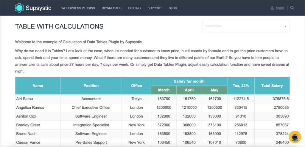
Task: Open the PRICING page
Action: [134, 8]
